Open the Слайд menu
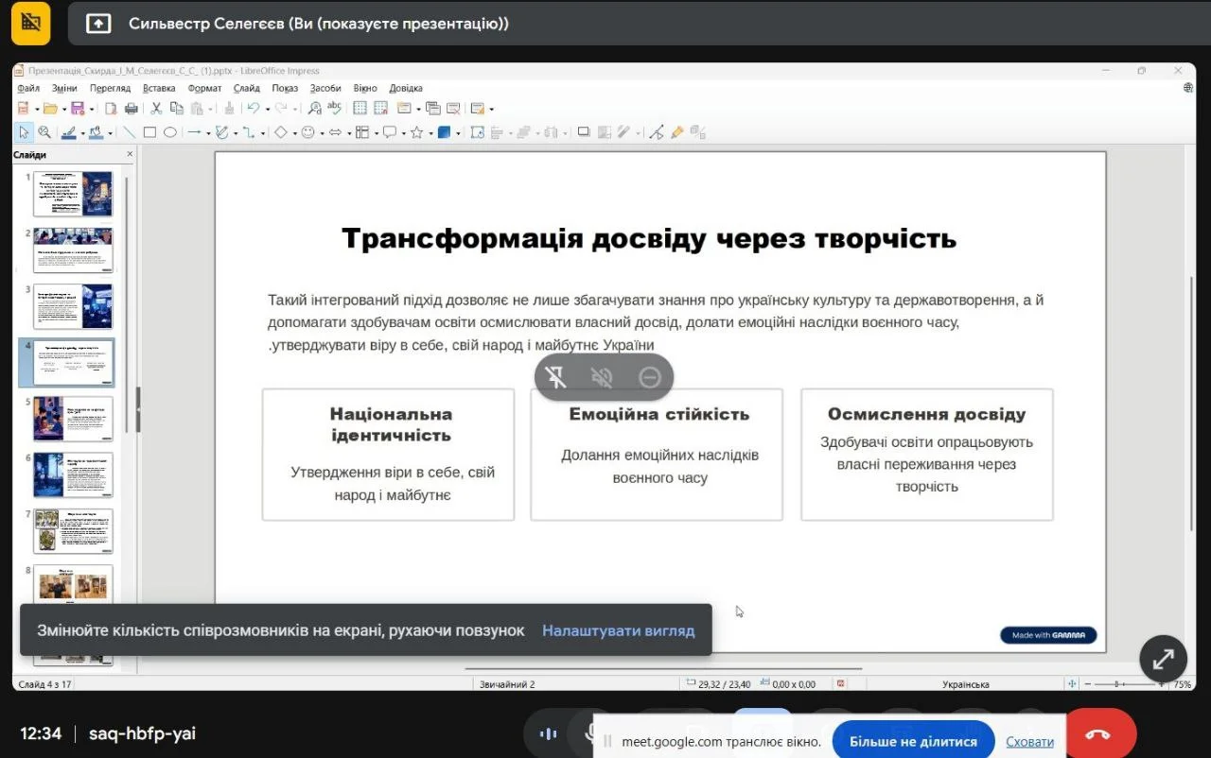The image size is (1211, 758). coord(246,88)
